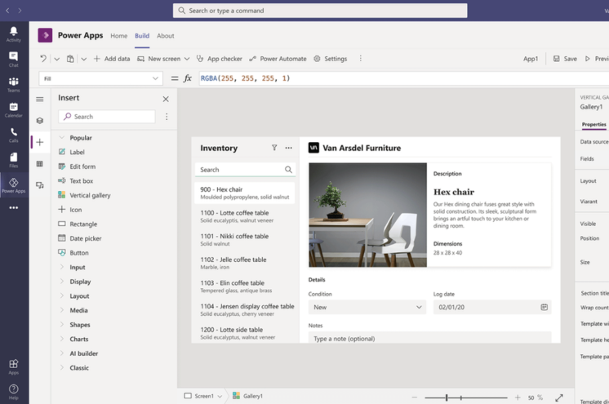Open the Condition dropdown showing New
The width and height of the screenshot is (609, 404).
pos(367,307)
